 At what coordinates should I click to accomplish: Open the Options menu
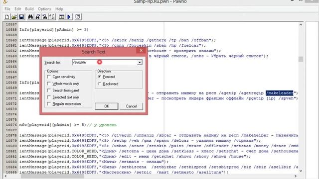pos(44,9)
